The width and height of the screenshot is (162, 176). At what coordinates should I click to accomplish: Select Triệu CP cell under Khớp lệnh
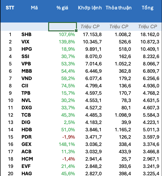tap(90, 27)
